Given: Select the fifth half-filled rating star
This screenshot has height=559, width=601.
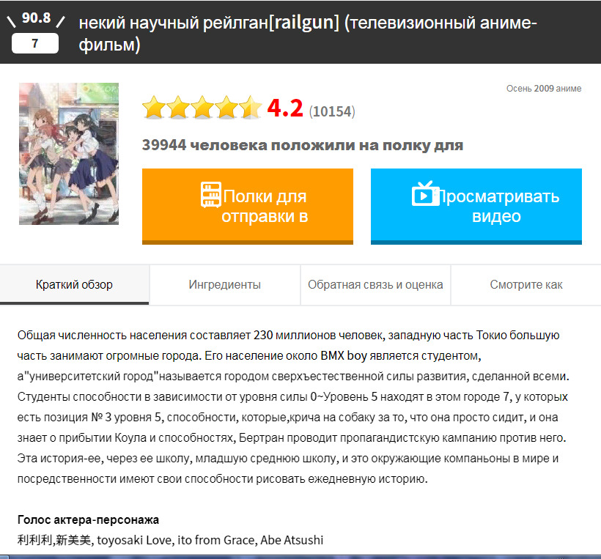Looking at the screenshot, I should (x=251, y=108).
